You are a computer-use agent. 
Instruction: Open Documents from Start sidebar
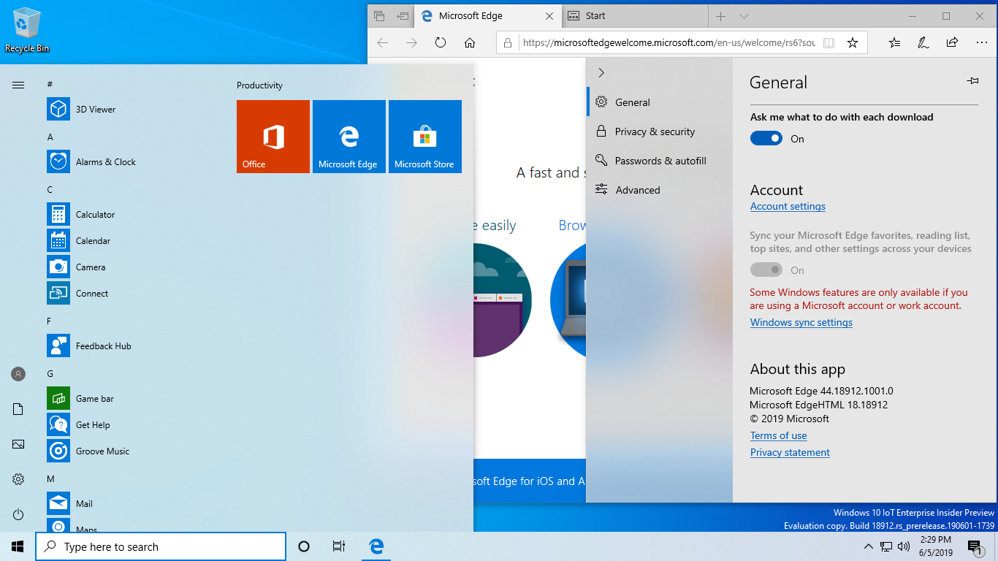click(18, 409)
